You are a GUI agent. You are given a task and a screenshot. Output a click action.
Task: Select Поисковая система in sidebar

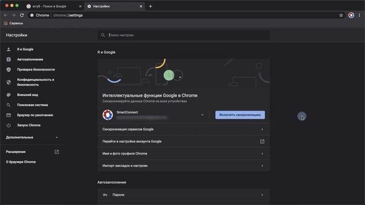pos(32,105)
